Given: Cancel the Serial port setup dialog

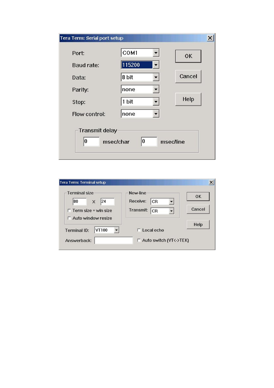Looking at the screenshot, I should click(x=188, y=76).
